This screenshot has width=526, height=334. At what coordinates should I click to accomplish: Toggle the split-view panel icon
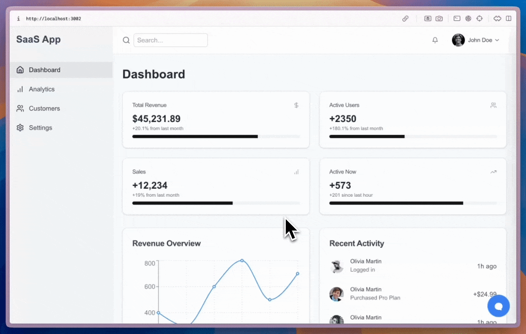[x=508, y=19]
